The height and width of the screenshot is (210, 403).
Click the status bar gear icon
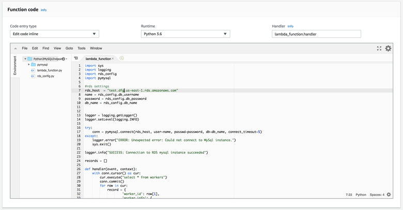pos(389,194)
